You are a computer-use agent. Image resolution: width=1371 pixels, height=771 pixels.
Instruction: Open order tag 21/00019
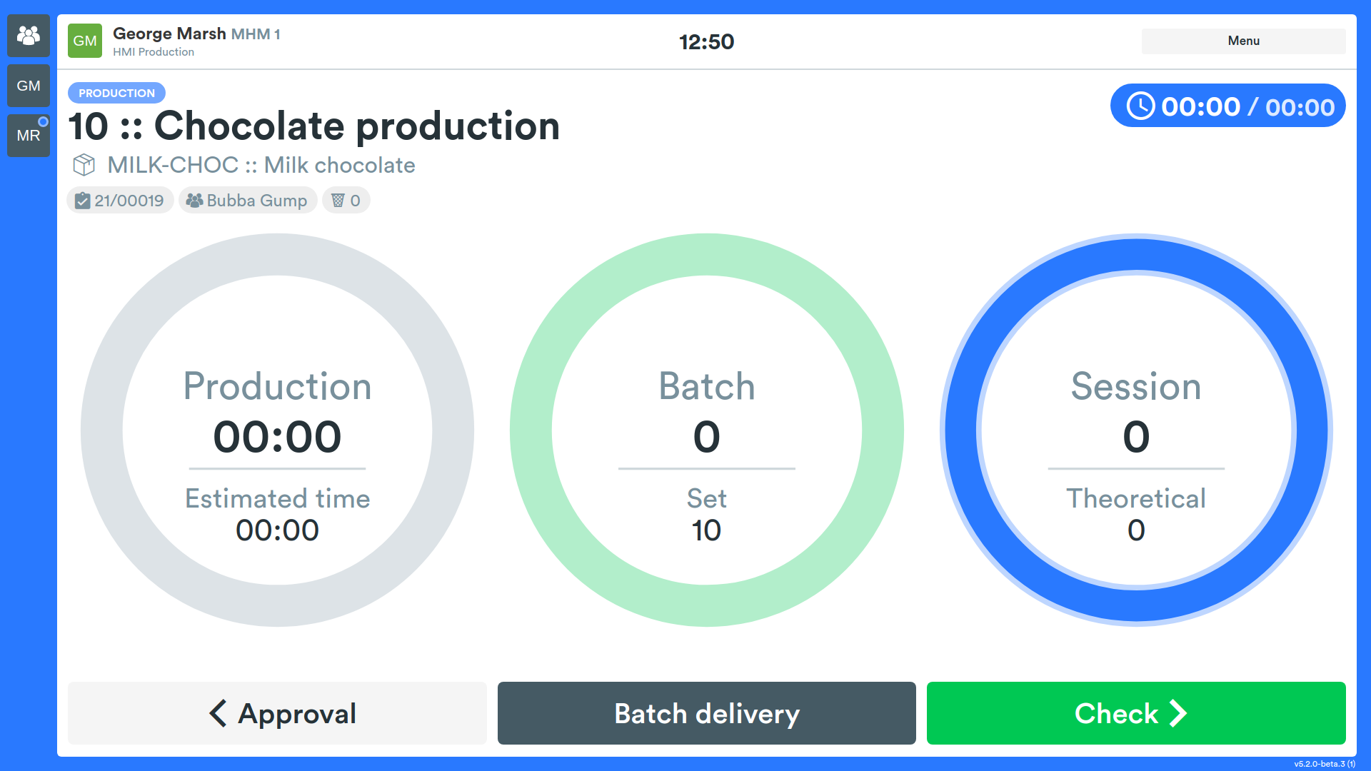pos(120,201)
